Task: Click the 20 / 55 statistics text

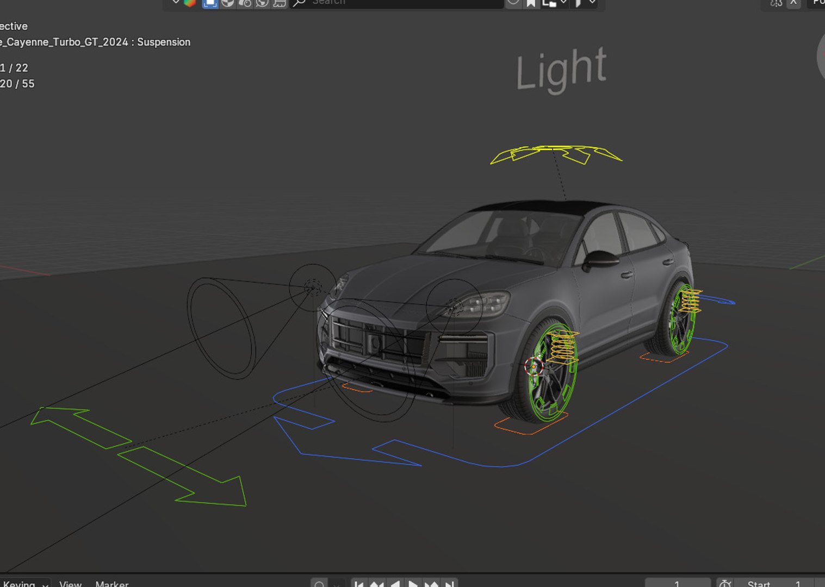Action: (x=17, y=84)
